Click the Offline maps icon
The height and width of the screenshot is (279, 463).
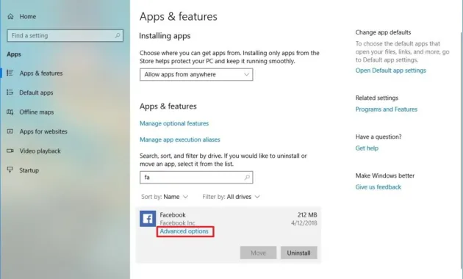pos(10,112)
